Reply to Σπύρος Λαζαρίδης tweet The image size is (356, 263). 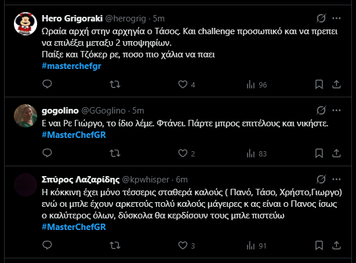click(x=47, y=246)
